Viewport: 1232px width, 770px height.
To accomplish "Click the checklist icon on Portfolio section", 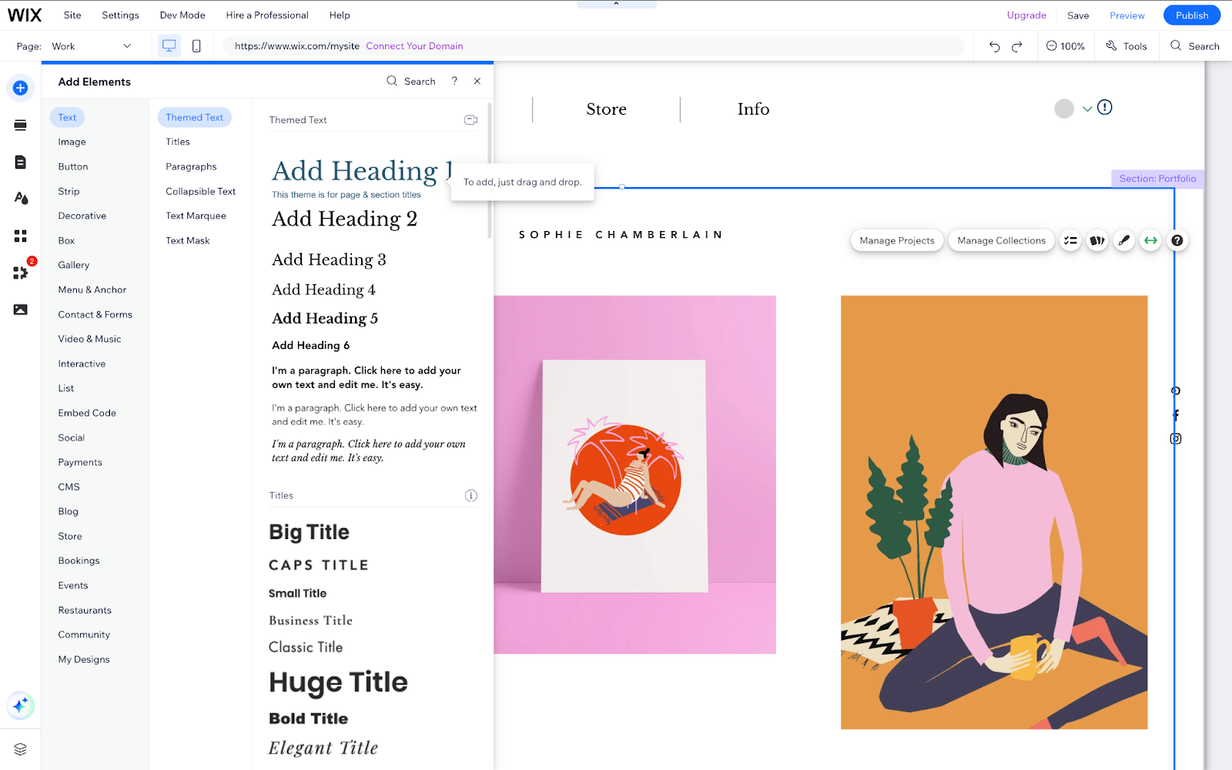I will (x=1070, y=240).
